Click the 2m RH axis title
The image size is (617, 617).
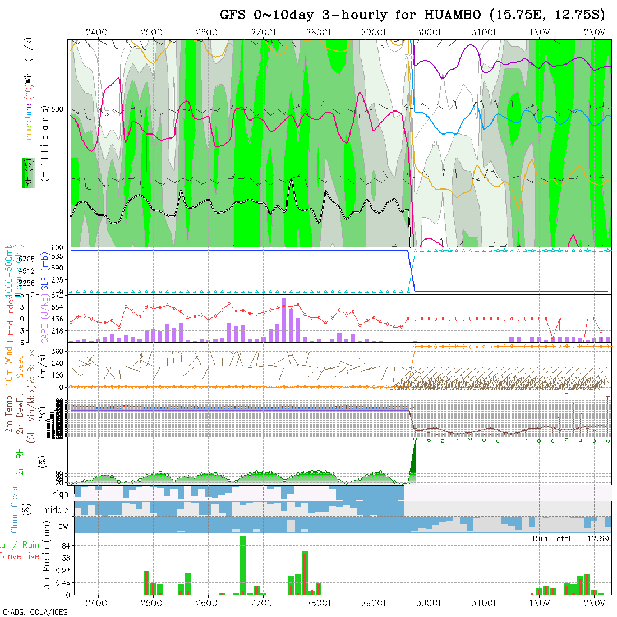(19, 461)
